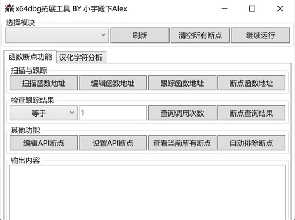The width and height of the screenshot is (295, 220).
Task: Click the 设置API断点 button
Action: click(x=113, y=143)
